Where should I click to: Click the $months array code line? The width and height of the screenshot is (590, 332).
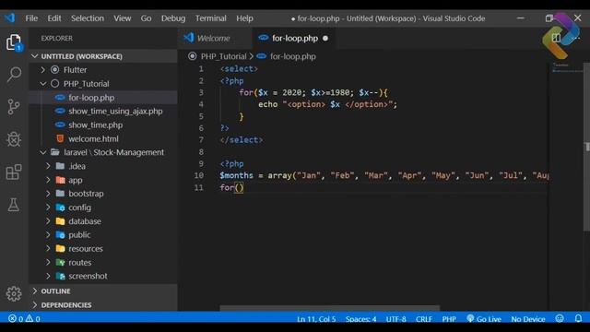point(383,175)
